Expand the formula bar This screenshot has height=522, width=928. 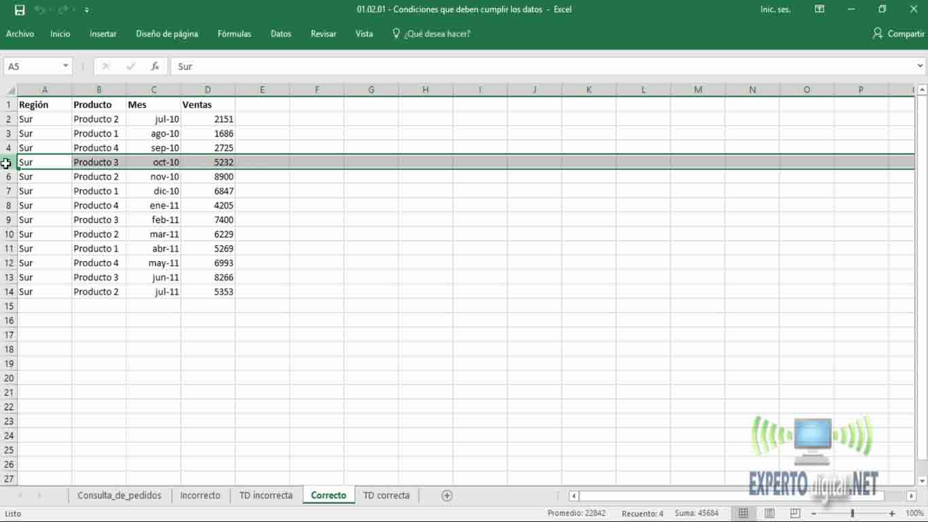(920, 67)
